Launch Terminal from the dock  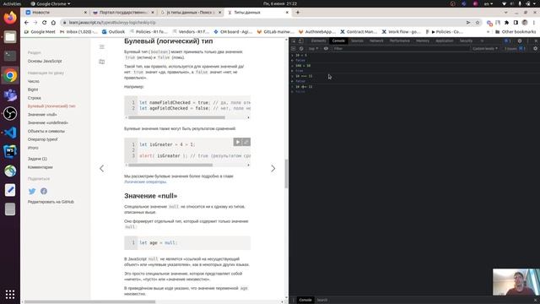tap(10, 56)
